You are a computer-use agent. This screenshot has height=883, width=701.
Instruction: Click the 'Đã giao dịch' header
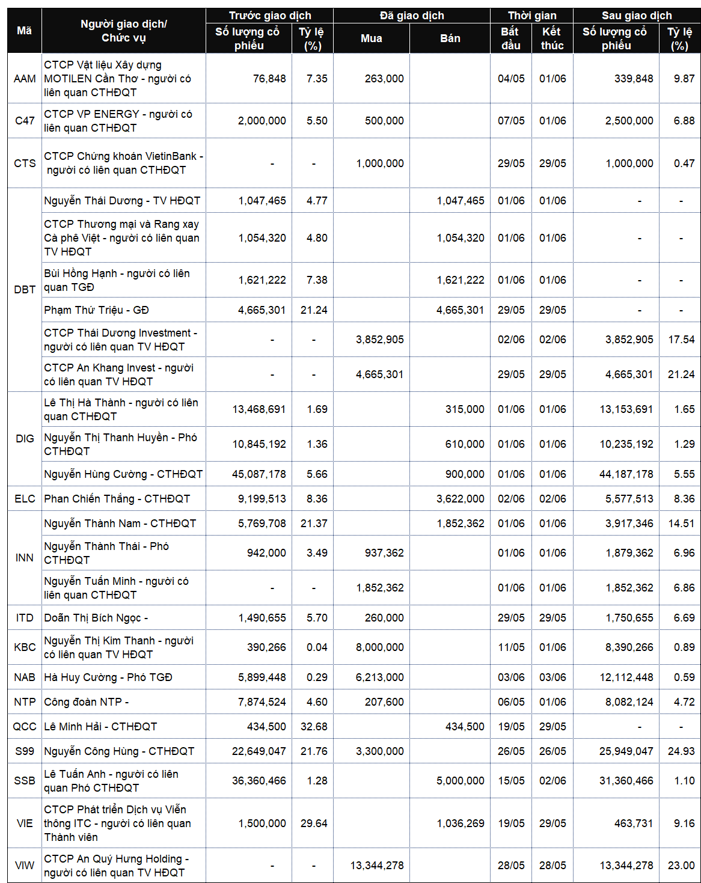pos(412,16)
